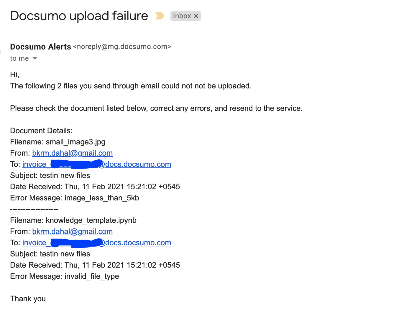414x313 pixels.
Task: Remove the Inbox label with its x
Action: (x=196, y=16)
